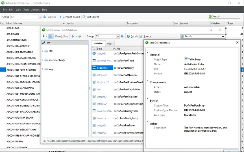This screenshot has height=152, width=244.
Task: Click the dot1xPaePortProtocolVersion column icon
Action: (x=94, y=82)
